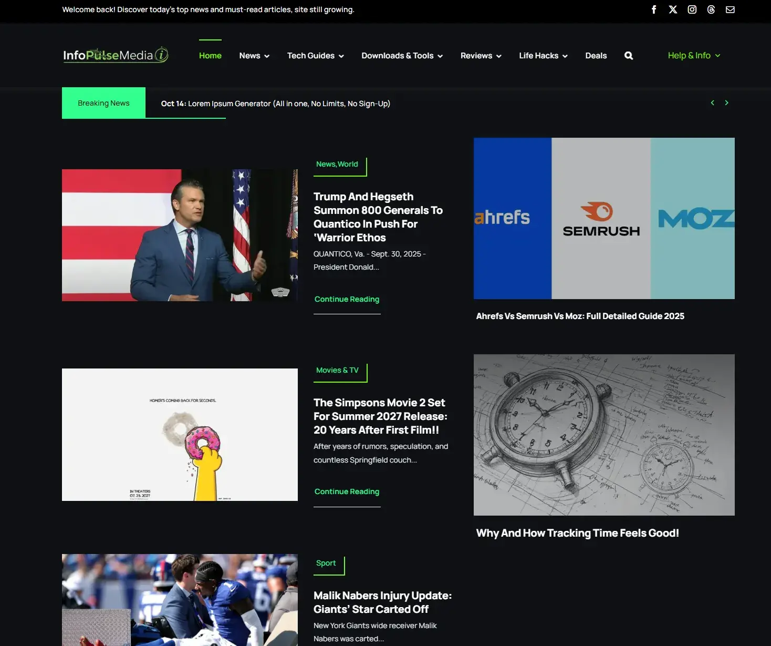Screen dimensions: 771x646
Task: Expand the Downloads & Tools dropdown
Action: tap(401, 55)
